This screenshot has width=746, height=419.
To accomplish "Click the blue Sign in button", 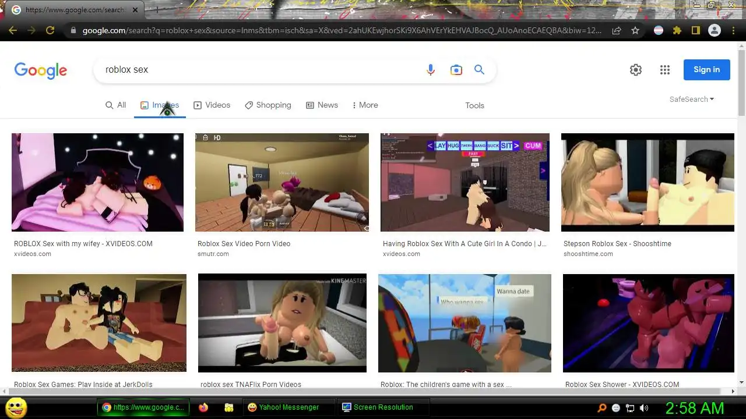I will (x=706, y=70).
